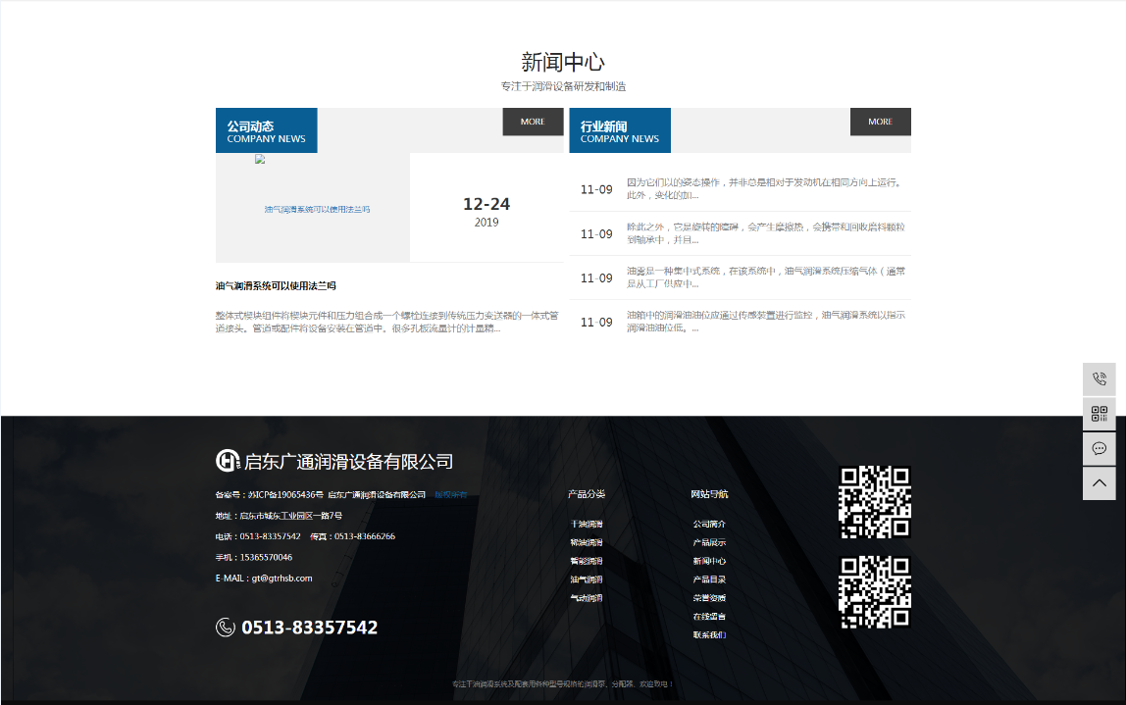Click MORE button for 行业新闻
The height and width of the screenshot is (705, 1126).
(880, 122)
